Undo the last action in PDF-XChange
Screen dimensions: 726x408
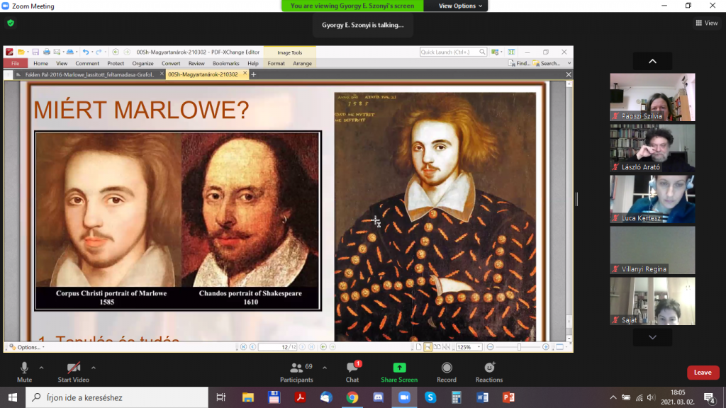coord(86,52)
